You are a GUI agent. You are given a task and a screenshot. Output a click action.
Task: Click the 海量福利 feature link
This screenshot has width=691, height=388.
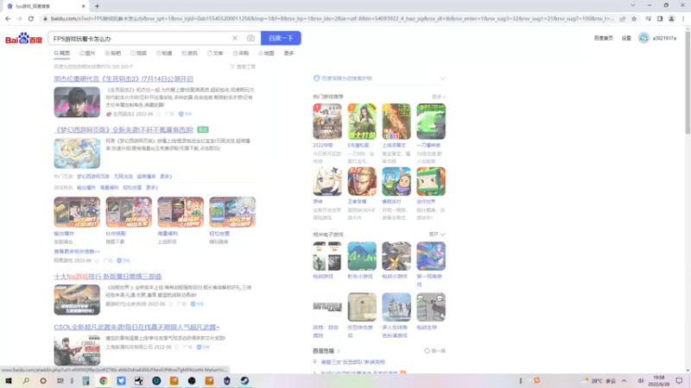109,187
